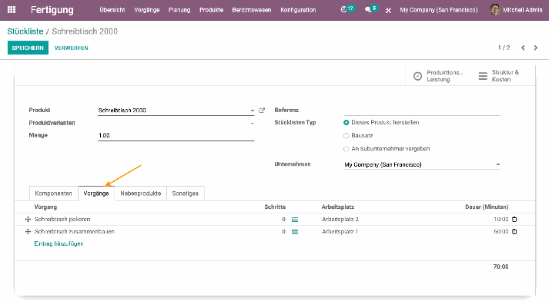Screen dimensions: 549x301
Task: Select Bausatz radio option
Action: pyautogui.click(x=346, y=135)
